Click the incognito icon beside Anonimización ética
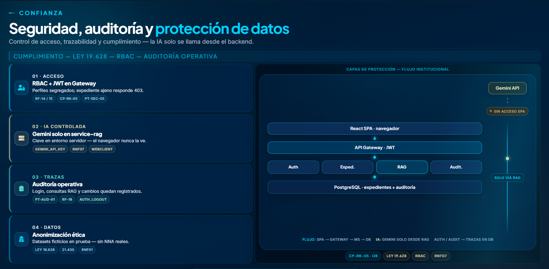The image size is (549, 269). pos(21,239)
